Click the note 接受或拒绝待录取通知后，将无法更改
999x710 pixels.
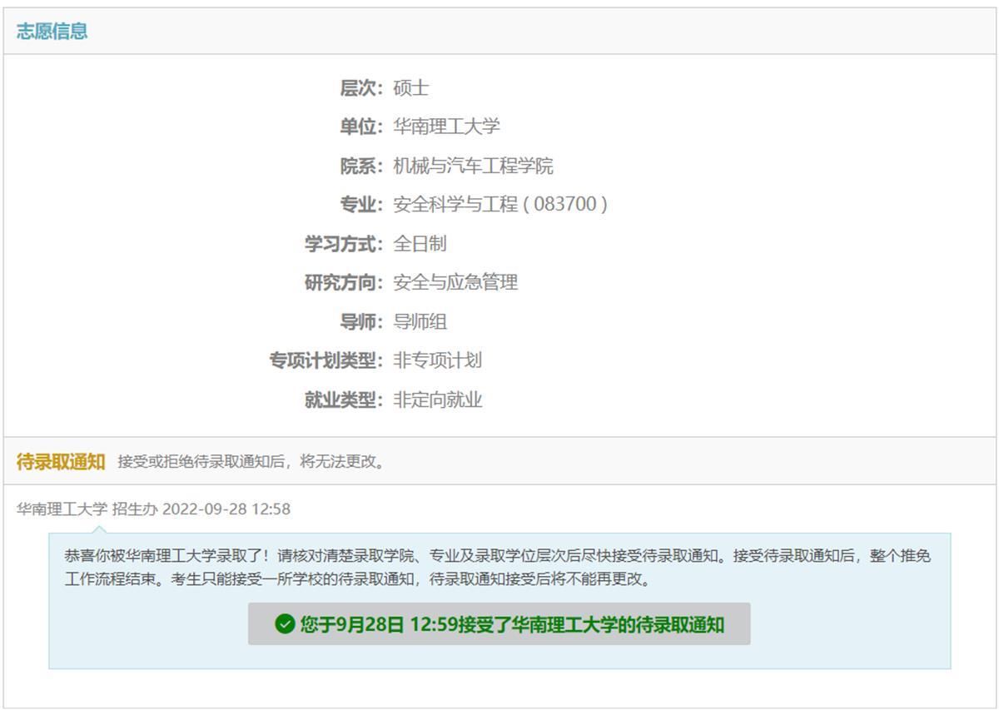click(253, 462)
